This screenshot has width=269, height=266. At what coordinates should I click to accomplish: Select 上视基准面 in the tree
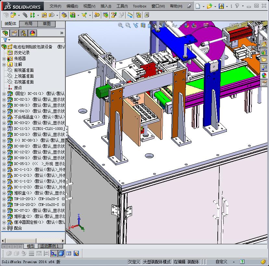pyautogui.click(x=24, y=76)
